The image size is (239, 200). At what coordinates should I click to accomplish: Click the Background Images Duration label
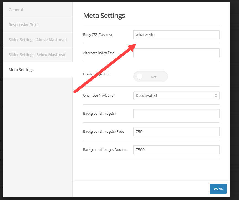[x=106, y=150]
